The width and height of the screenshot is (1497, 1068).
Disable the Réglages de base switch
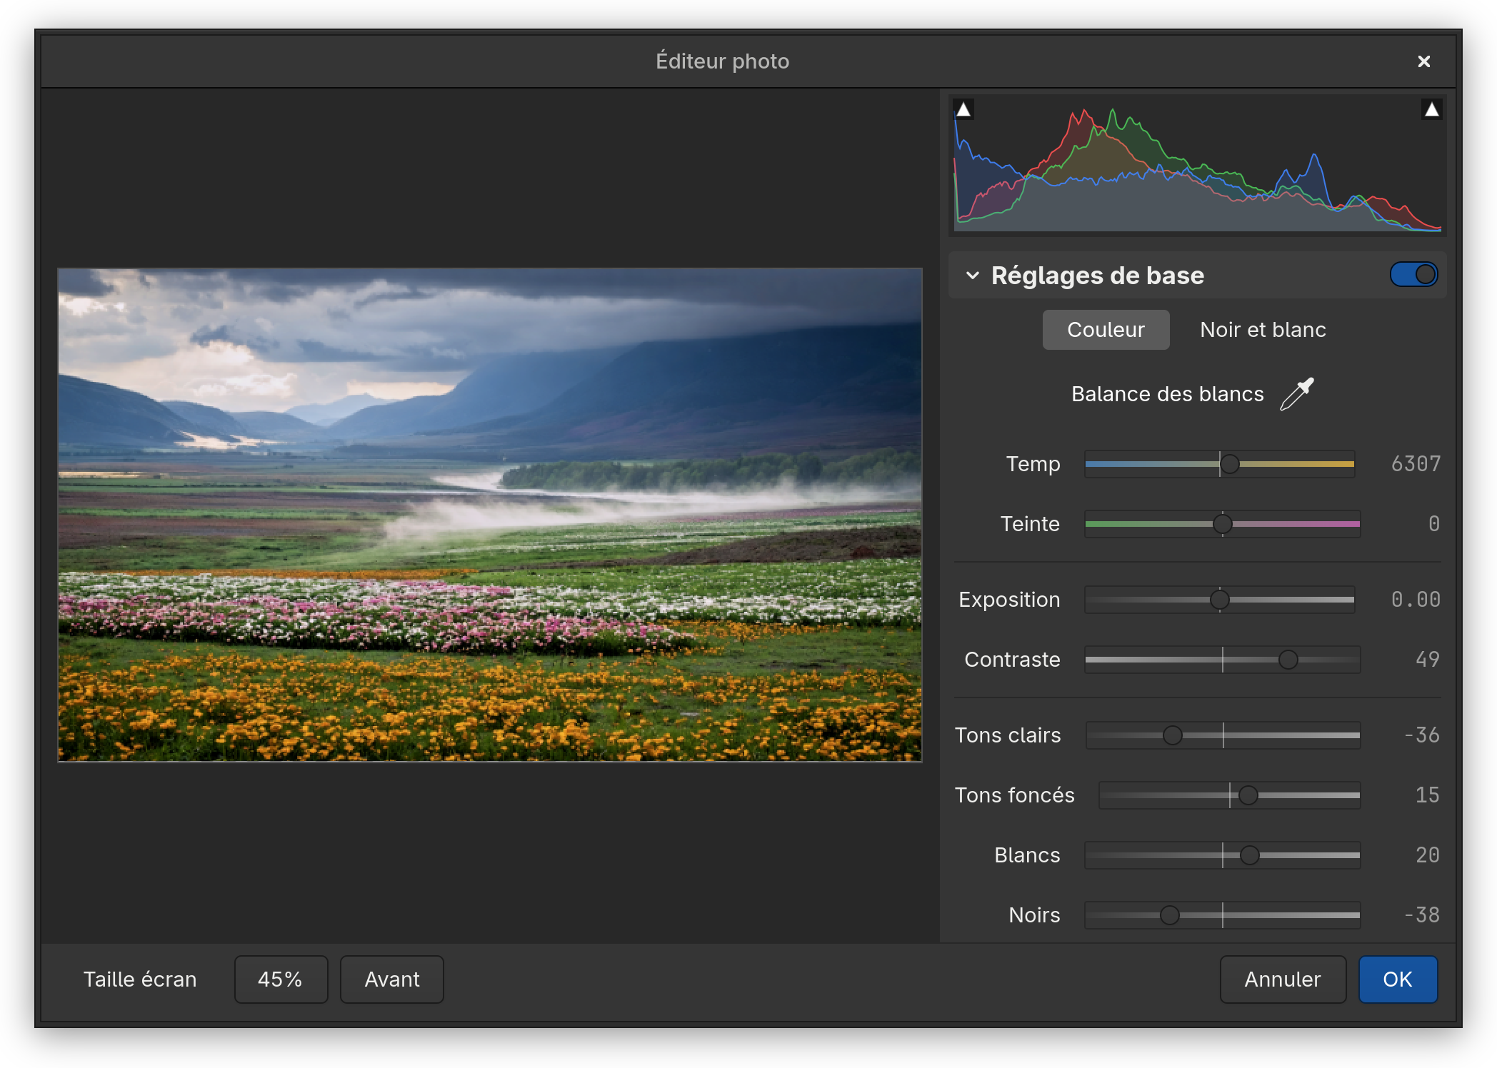click(1413, 275)
